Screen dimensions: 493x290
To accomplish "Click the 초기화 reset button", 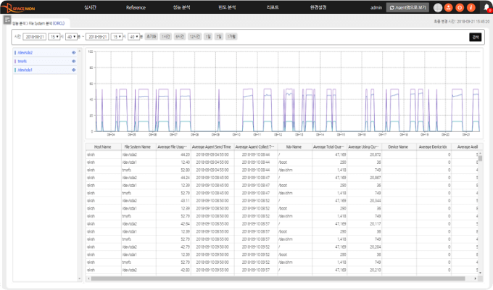I will coord(152,37).
